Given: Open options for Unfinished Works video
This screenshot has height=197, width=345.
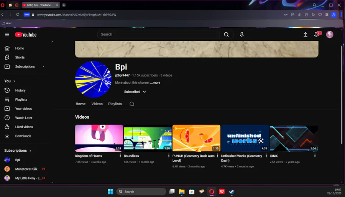Looking at the screenshot, I should pos(266,156).
